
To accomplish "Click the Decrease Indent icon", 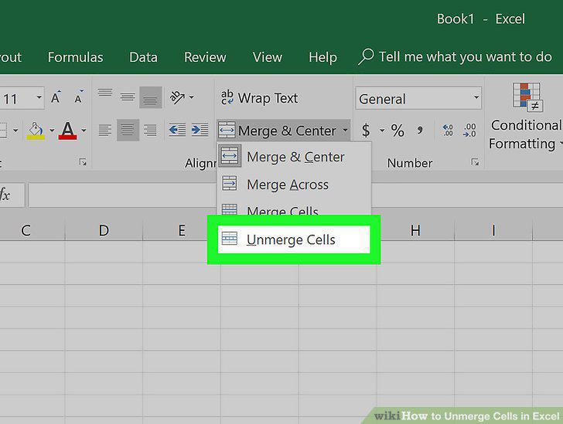I will click(x=177, y=130).
